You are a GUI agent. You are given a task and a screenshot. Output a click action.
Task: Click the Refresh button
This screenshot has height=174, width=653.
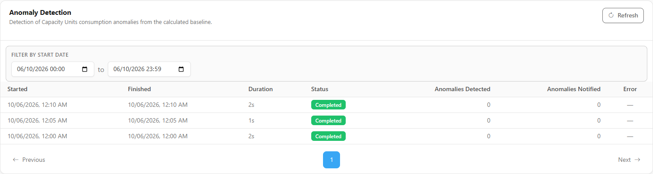(x=623, y=15)
